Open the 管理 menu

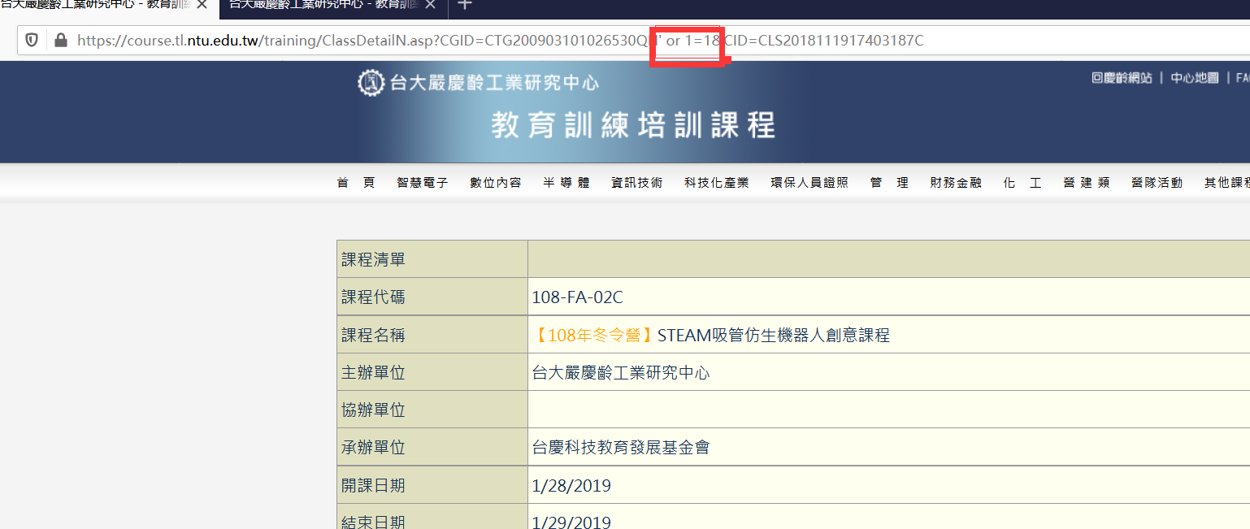click(889, 183)
